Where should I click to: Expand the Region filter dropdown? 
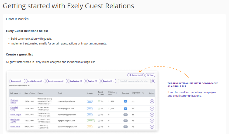coord(93,81)
